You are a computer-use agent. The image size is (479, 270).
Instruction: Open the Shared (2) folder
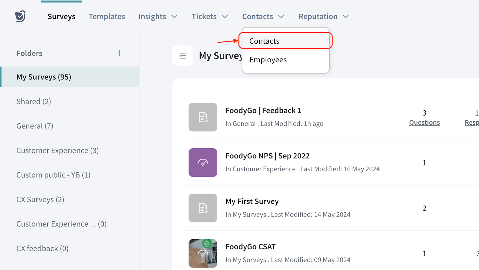click(x=34, y=102)
